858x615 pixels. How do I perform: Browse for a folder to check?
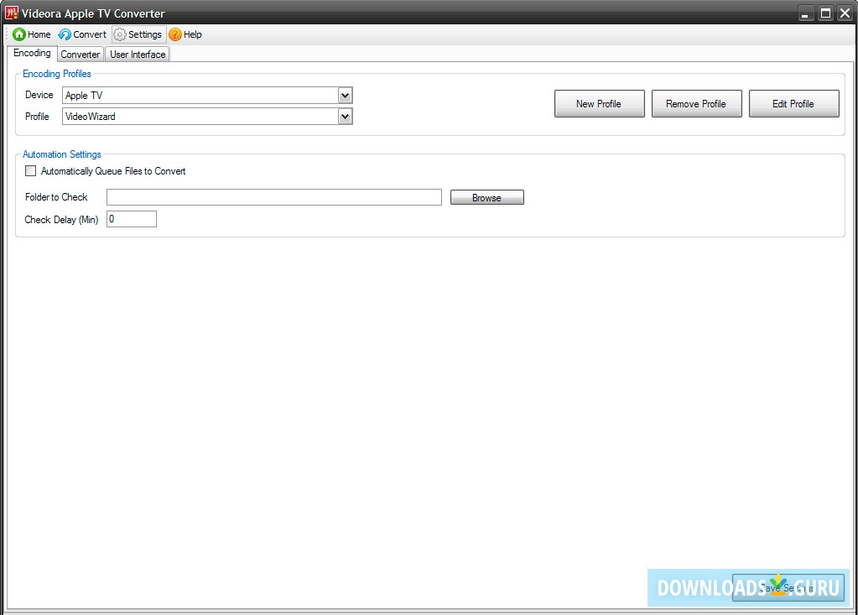point(487,197)
